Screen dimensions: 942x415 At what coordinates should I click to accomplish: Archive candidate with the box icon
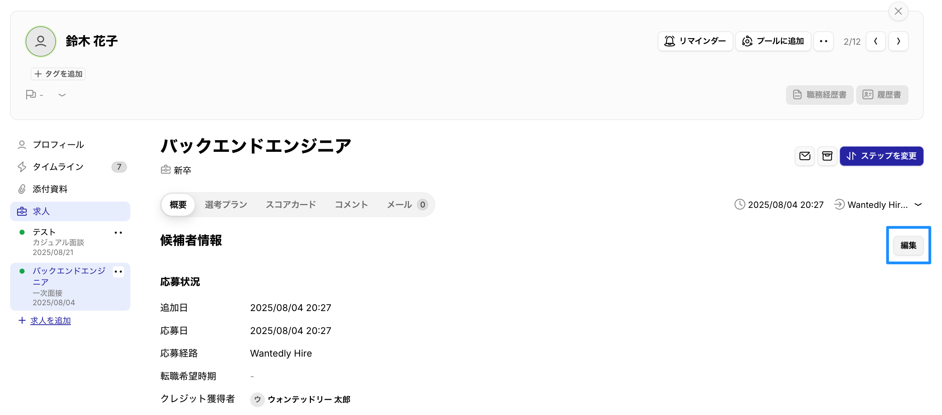(x=827, y=156)
